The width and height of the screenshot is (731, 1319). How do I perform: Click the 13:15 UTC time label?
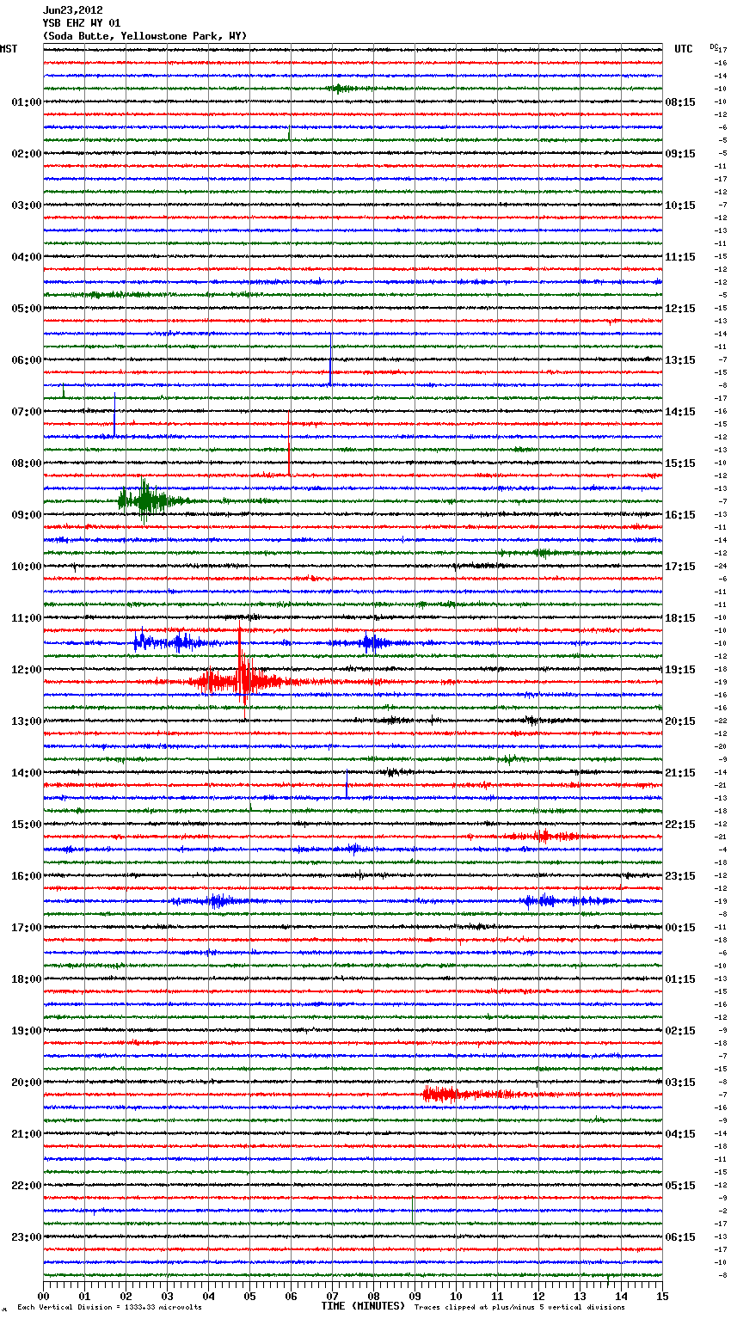coord(680,360)
